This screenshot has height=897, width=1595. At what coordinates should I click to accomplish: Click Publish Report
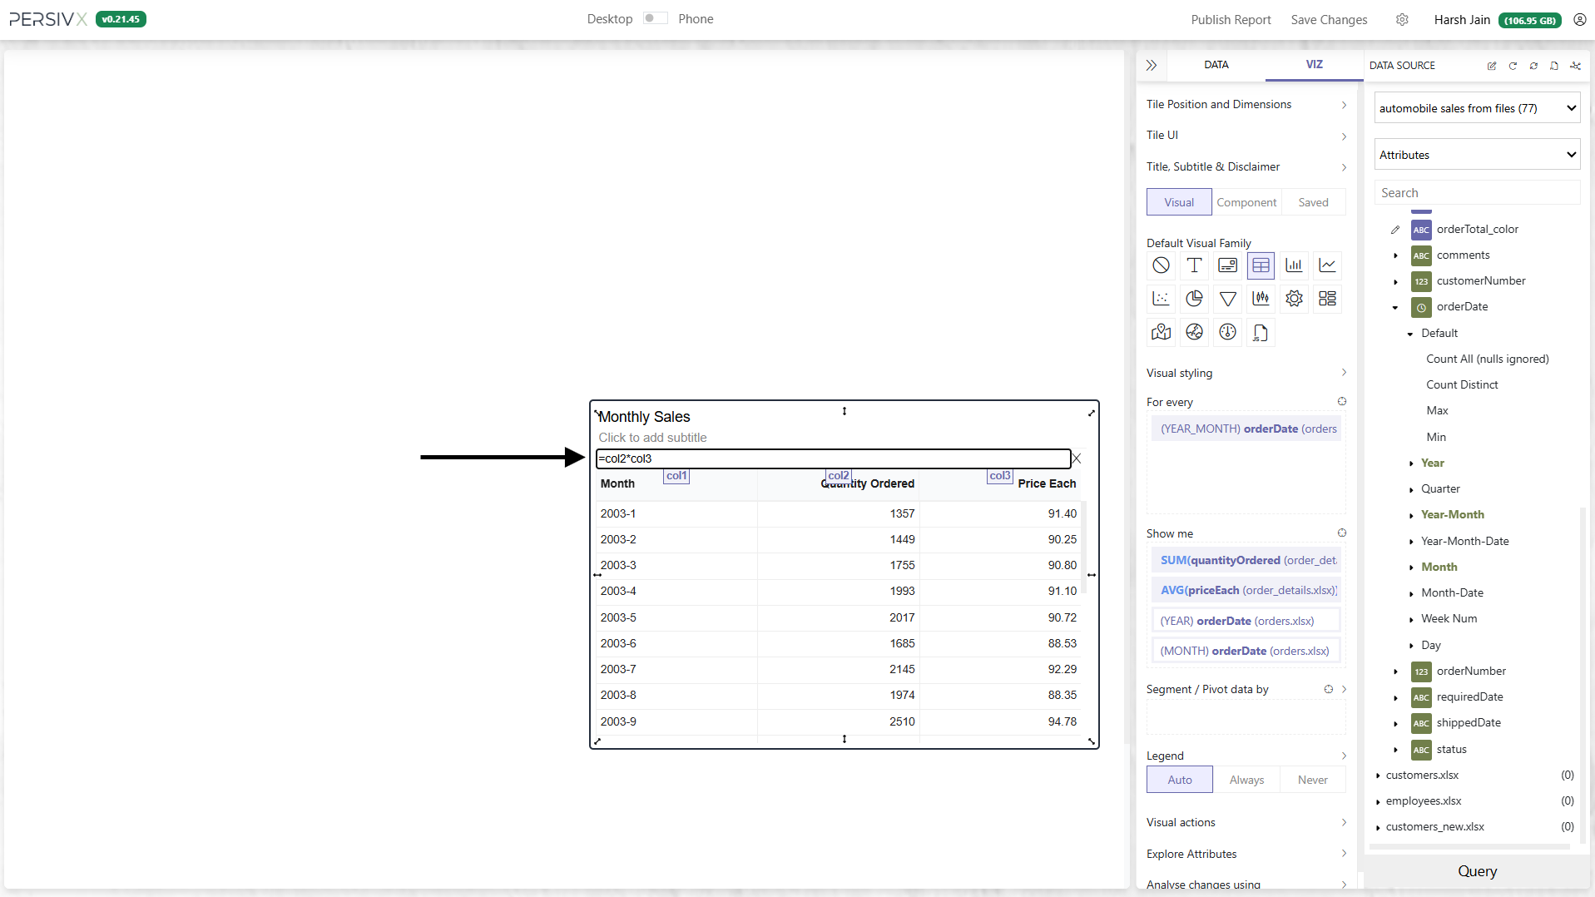[1230, 20]
